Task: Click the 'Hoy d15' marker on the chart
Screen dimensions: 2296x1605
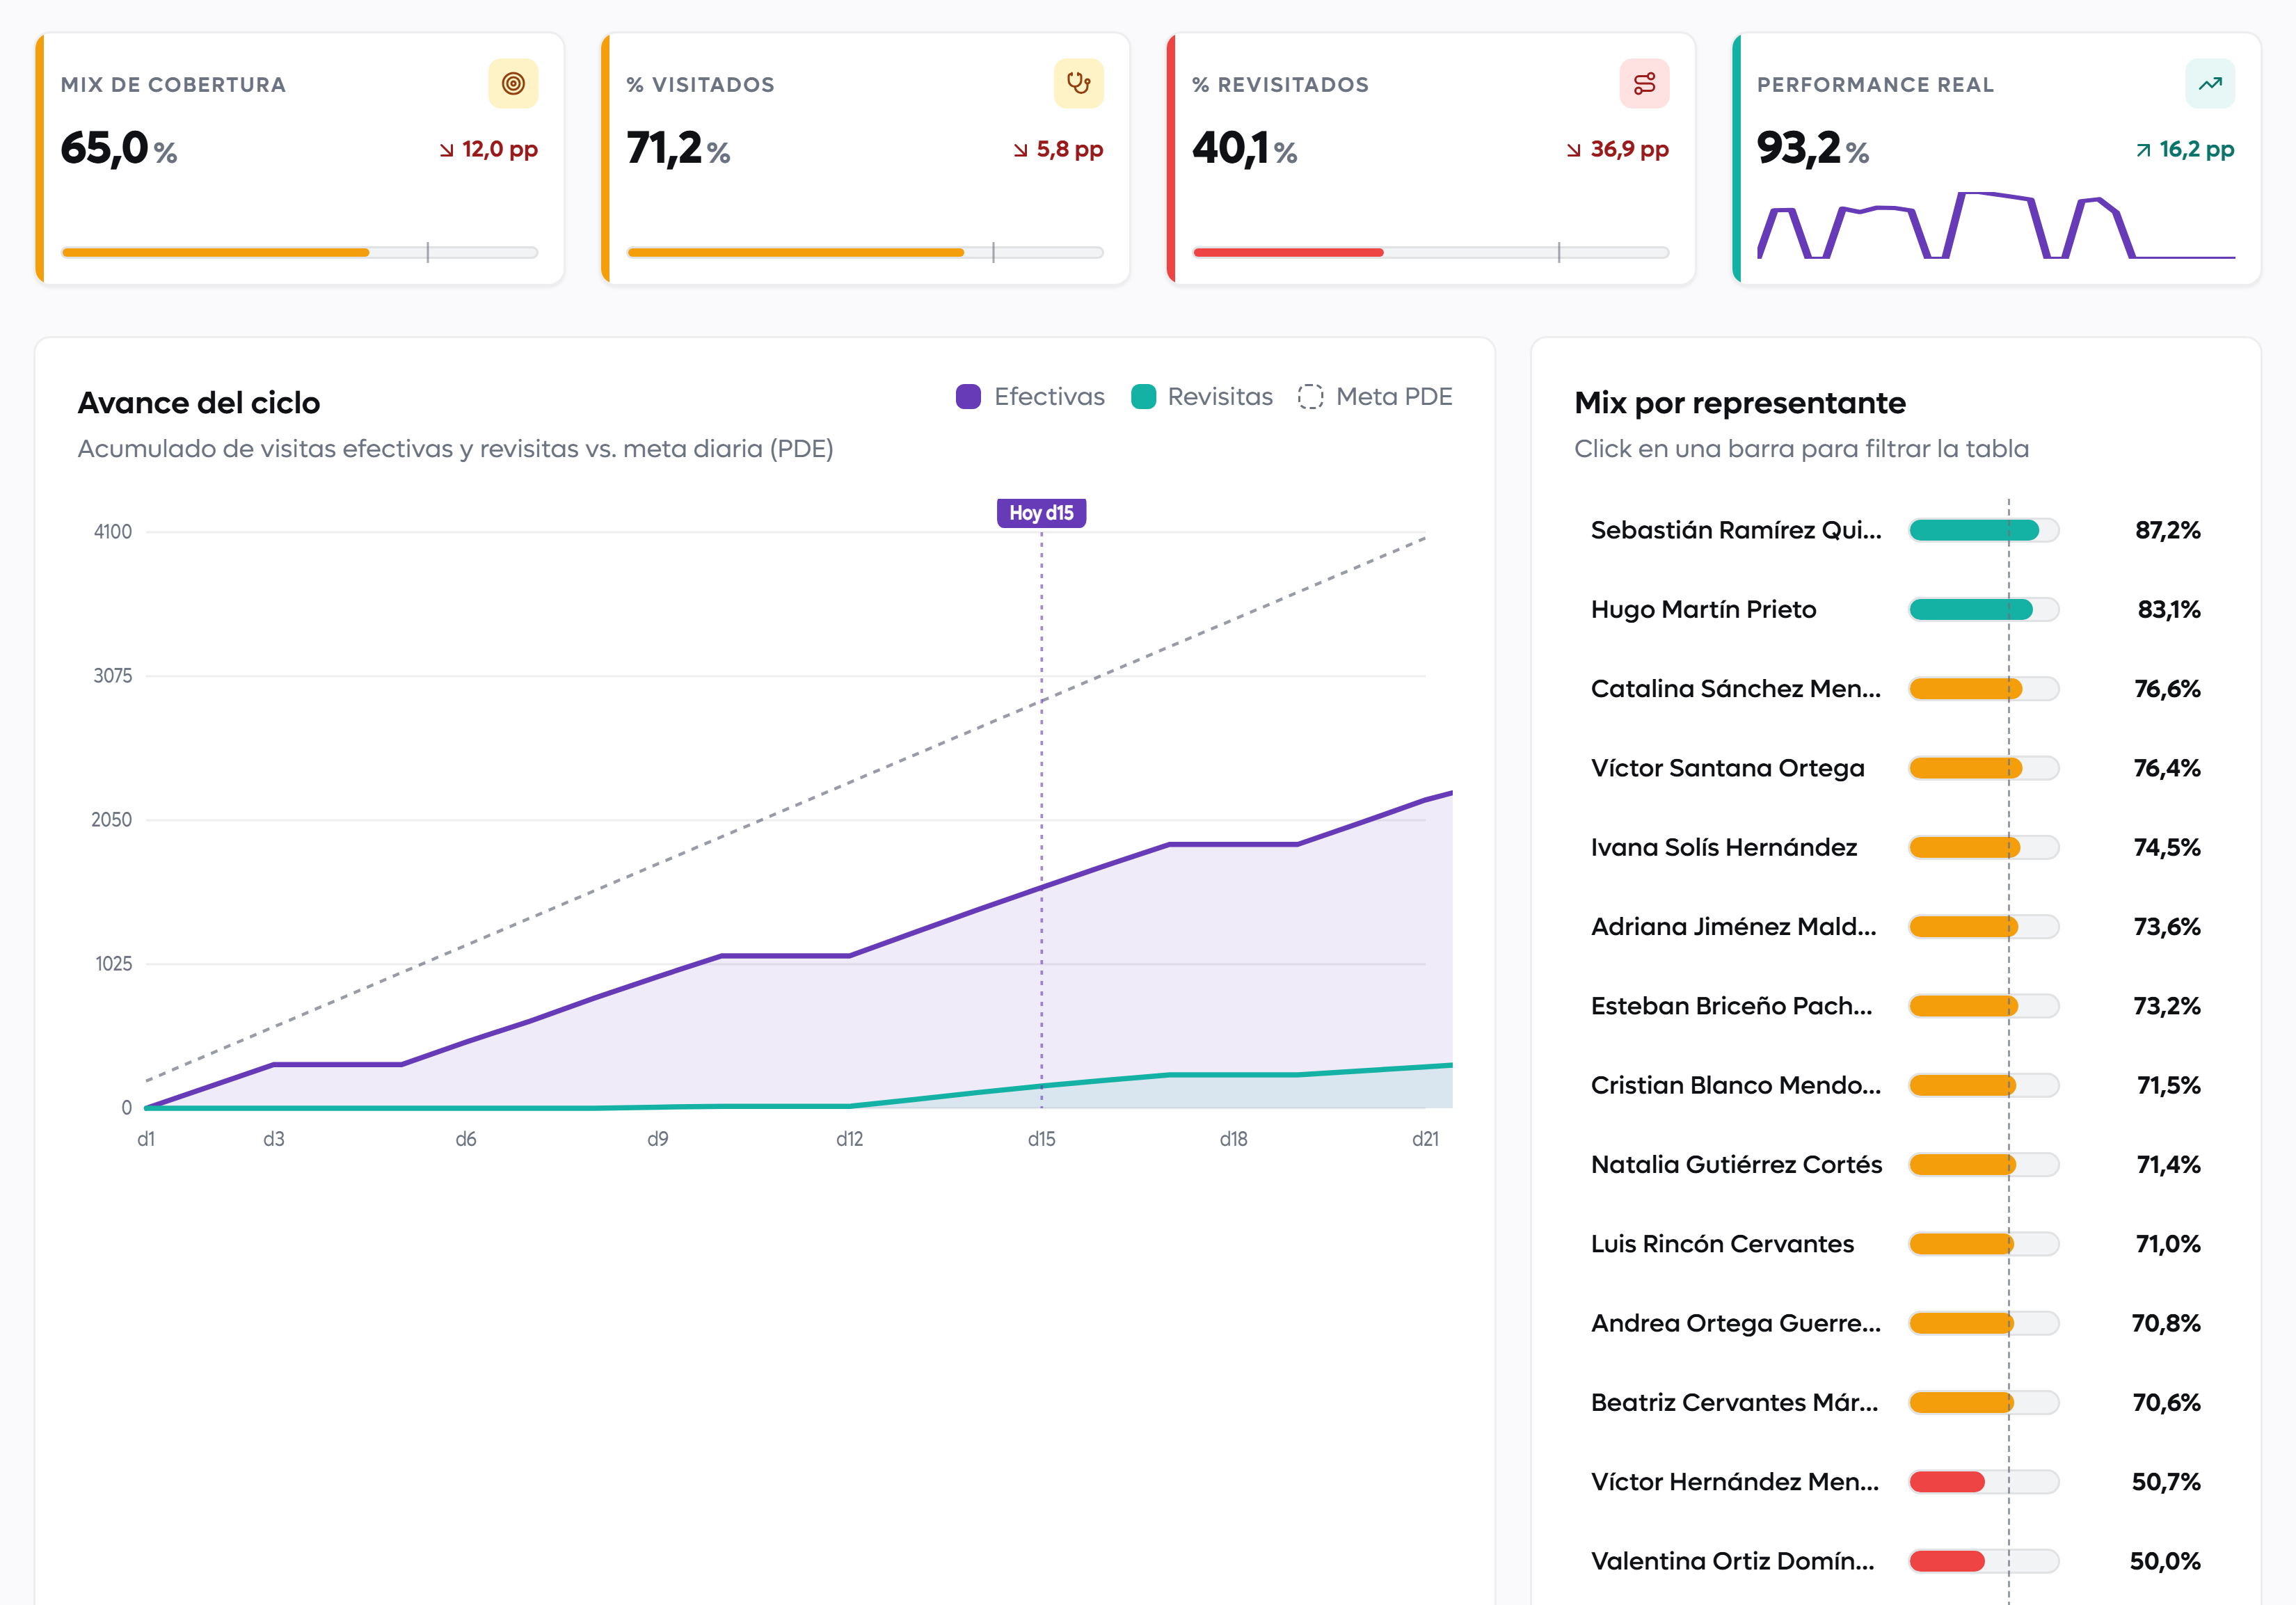Action: point(1041,513)
